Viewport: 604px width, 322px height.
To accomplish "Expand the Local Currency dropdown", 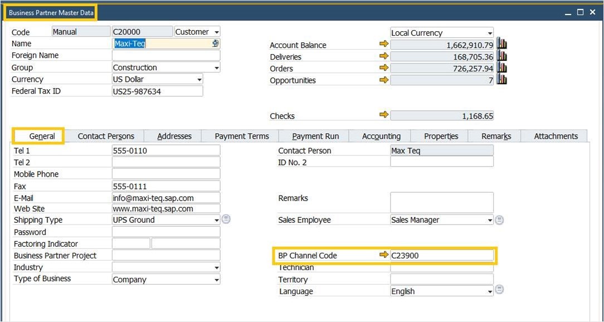I will click(490, 33).
